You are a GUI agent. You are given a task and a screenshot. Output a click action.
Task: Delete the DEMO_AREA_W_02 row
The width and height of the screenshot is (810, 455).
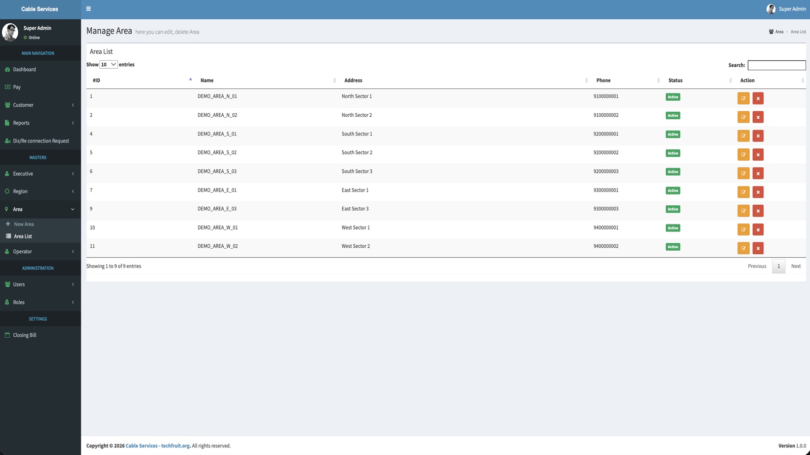click(758, 248)
